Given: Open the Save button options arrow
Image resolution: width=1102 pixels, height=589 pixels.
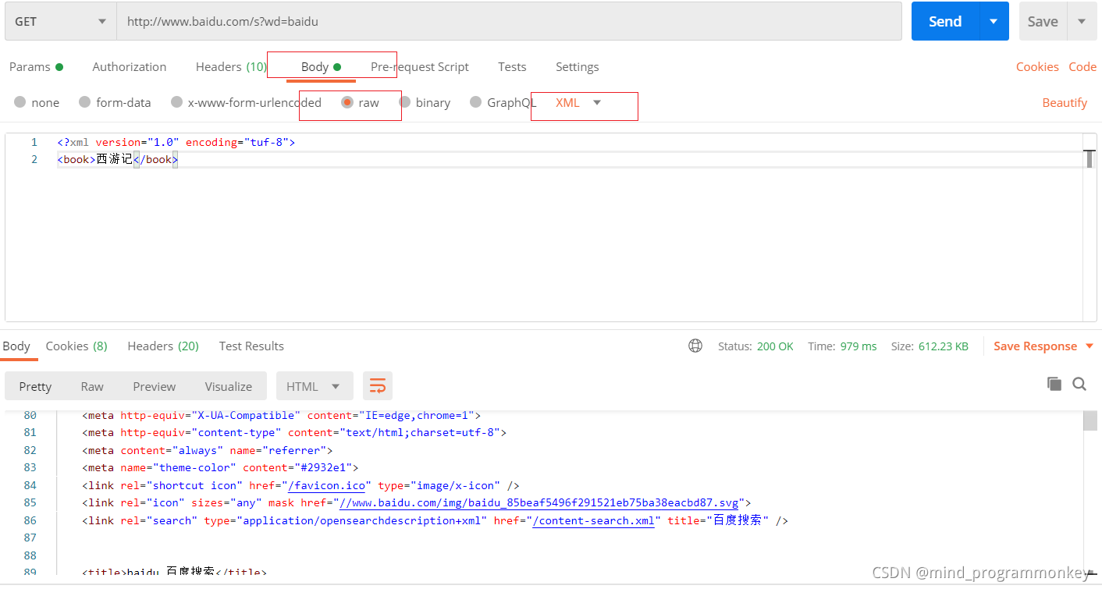Looking at the screenshot, I should coord(1082,21).
